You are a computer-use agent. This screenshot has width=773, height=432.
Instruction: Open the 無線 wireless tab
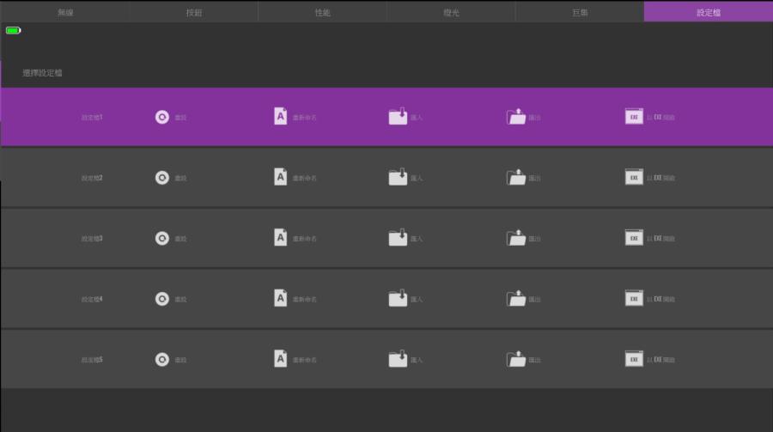click(x=65, y=12)
